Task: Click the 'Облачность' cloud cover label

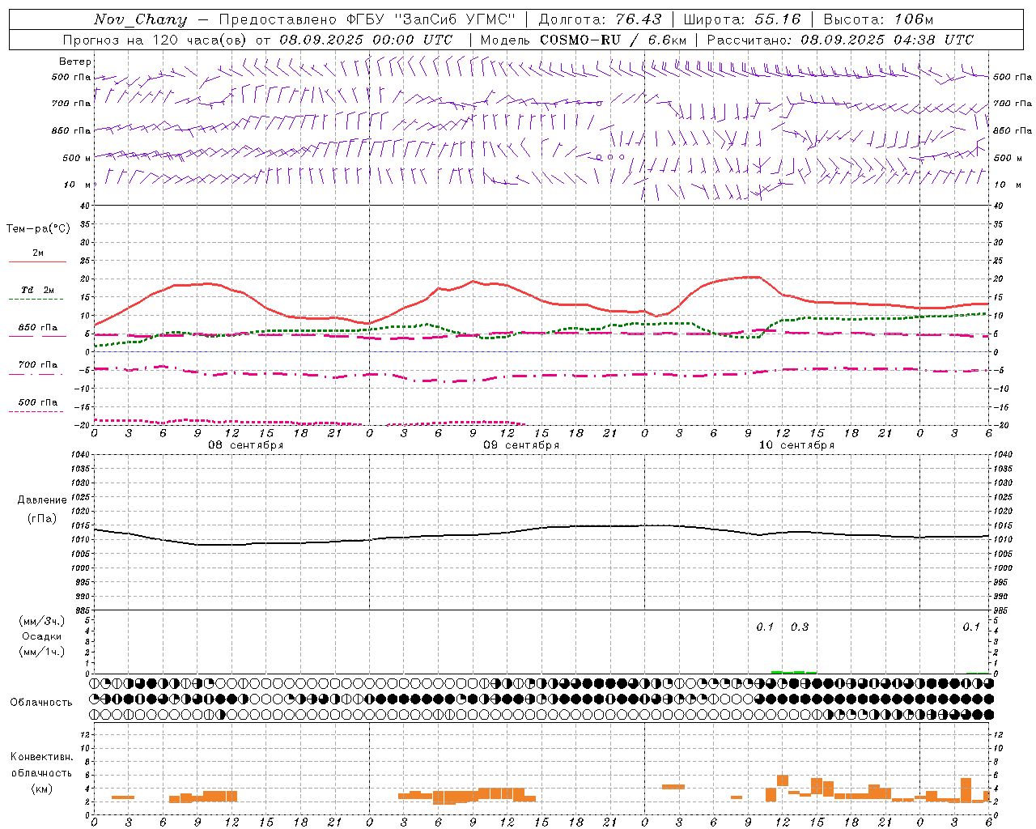Action: pos(41,703)
